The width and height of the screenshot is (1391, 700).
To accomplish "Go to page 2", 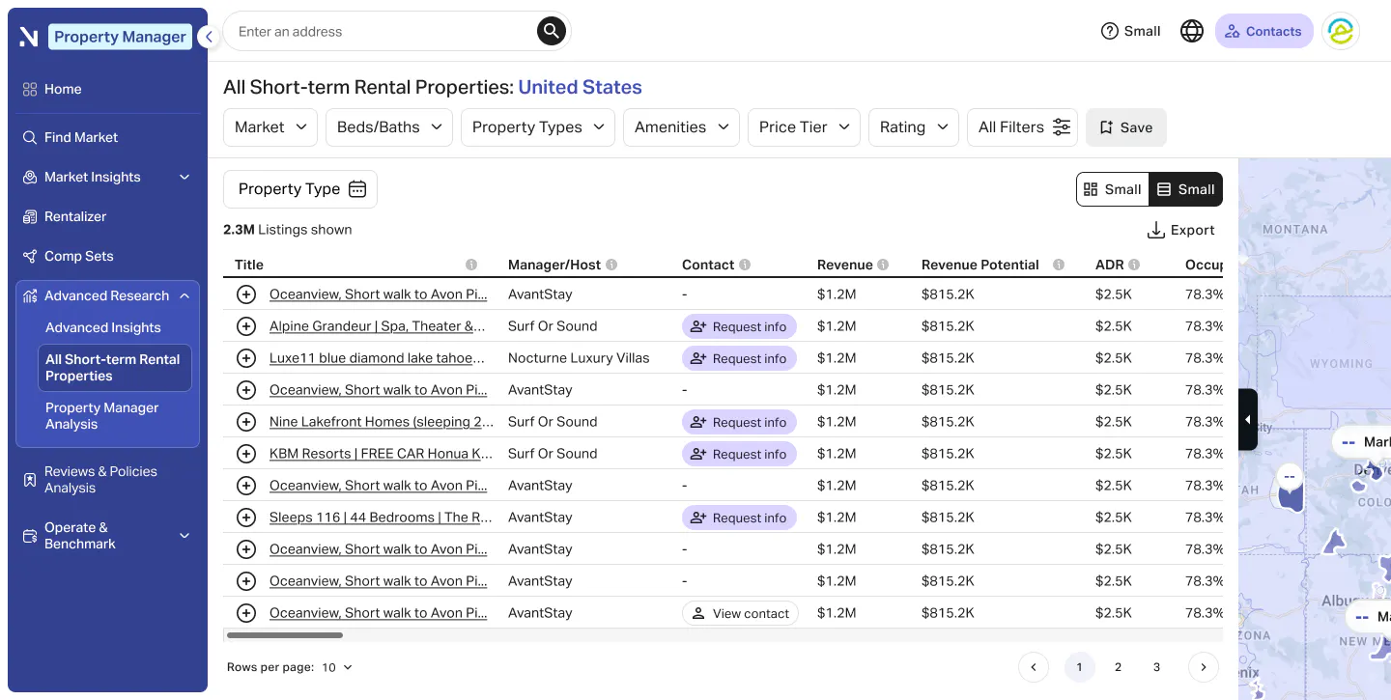I will pos(1118,667).
